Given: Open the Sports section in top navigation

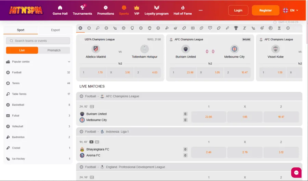Looking at the screenshot, I should [x=124, y=10].
